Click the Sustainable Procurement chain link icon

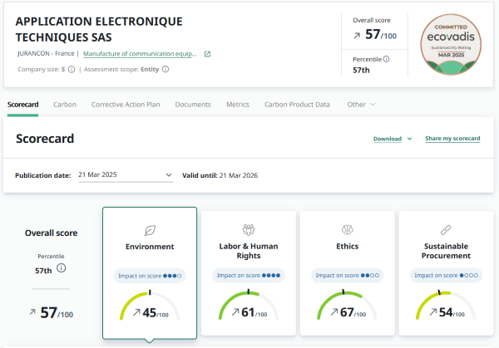[x=446, y=230]
